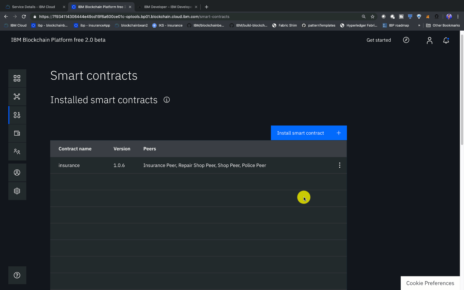This screenshot has height=290, width=464.
Task: Click the Contract name column header
Action: [75, 149]
